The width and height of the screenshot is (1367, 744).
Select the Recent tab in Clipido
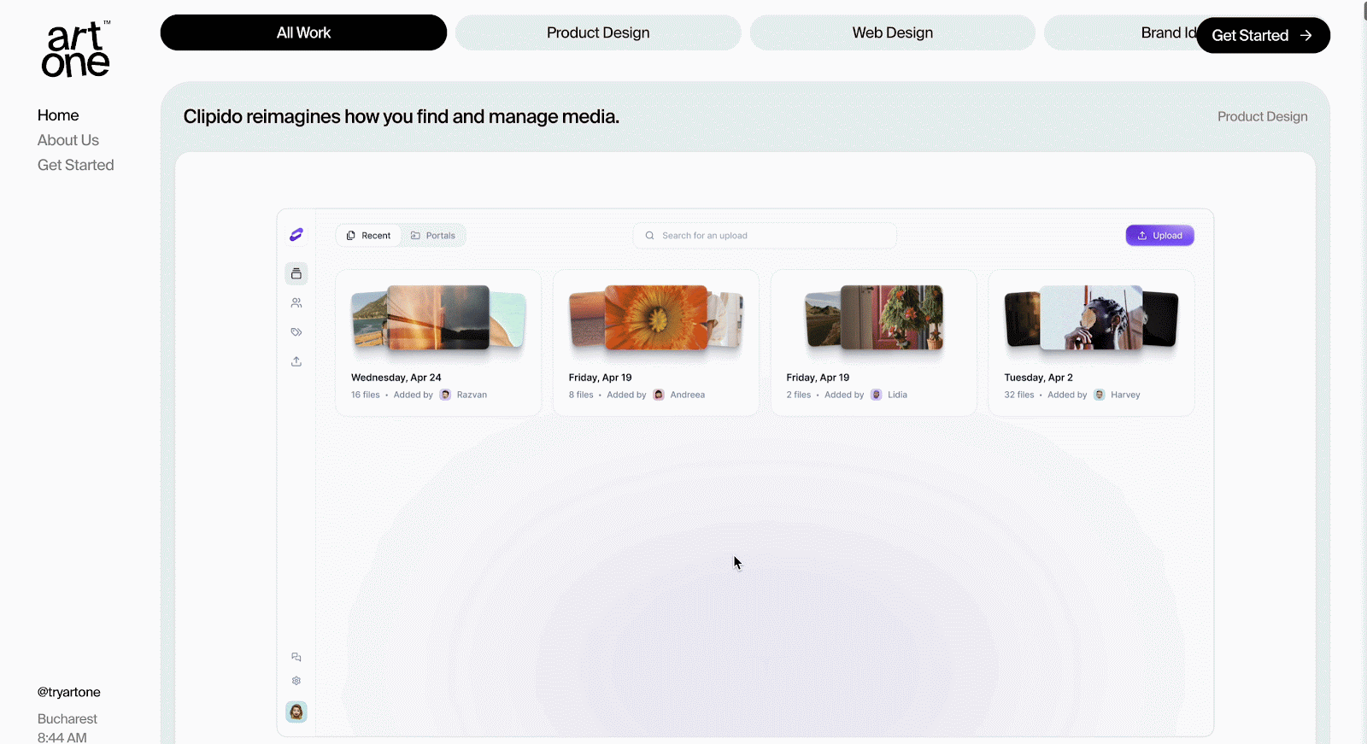tap(369, 236)
